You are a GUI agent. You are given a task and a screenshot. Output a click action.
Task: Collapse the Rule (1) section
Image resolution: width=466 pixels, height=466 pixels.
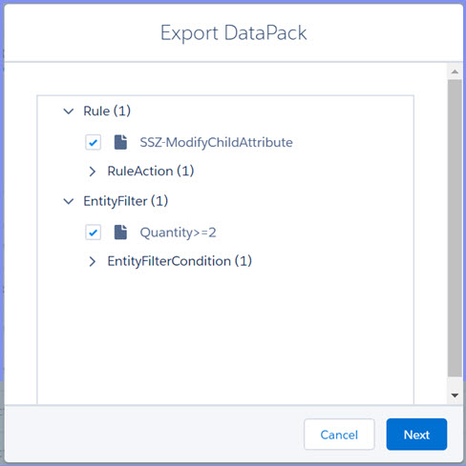pos(69,111)
